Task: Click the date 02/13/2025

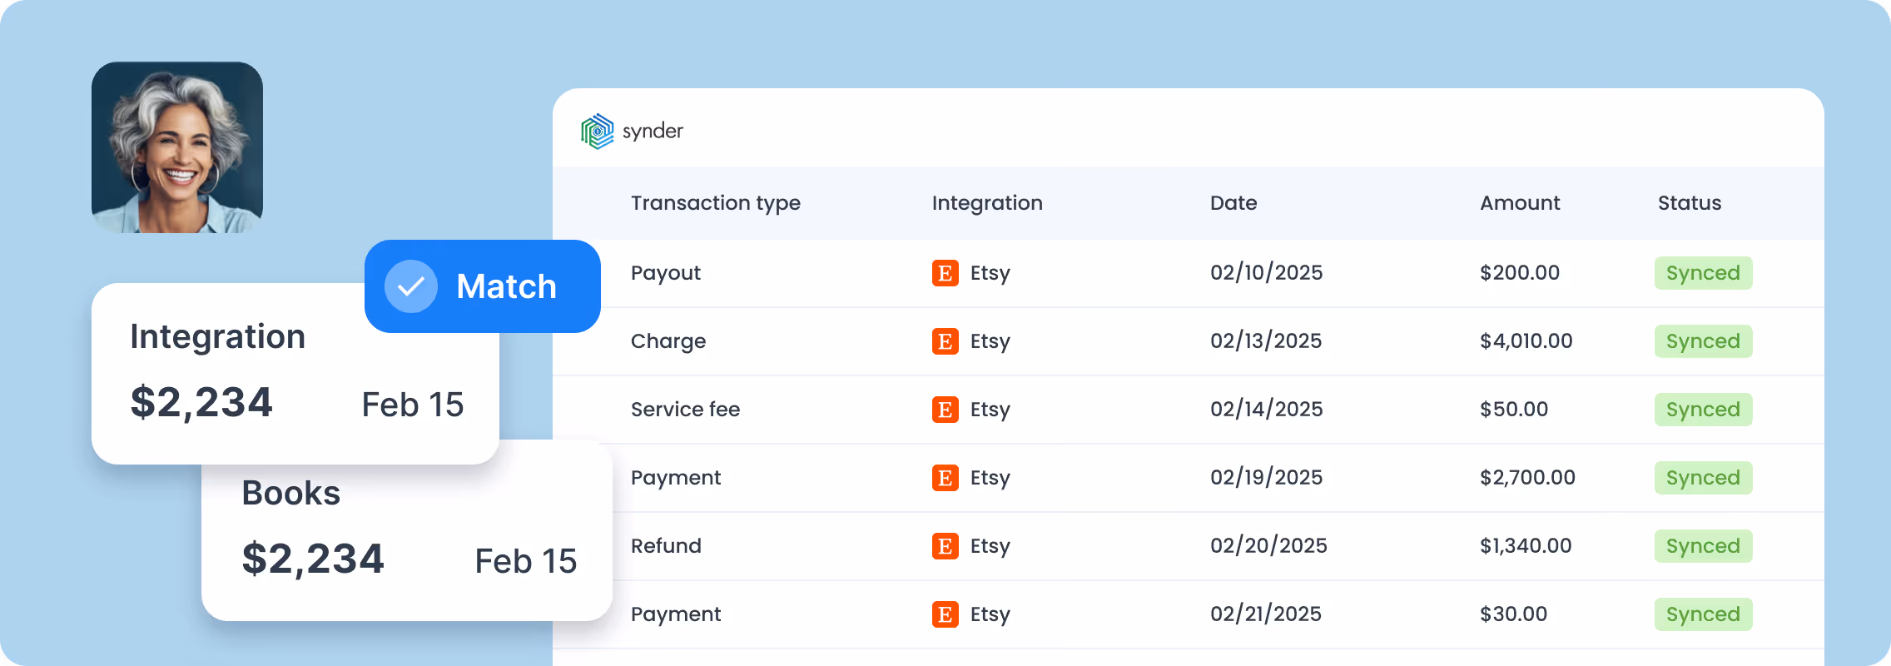Action: [1266, 341]
